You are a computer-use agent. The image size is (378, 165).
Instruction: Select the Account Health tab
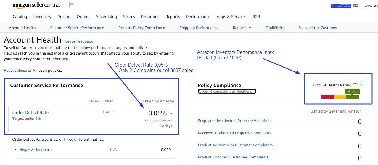pos(22,28)
